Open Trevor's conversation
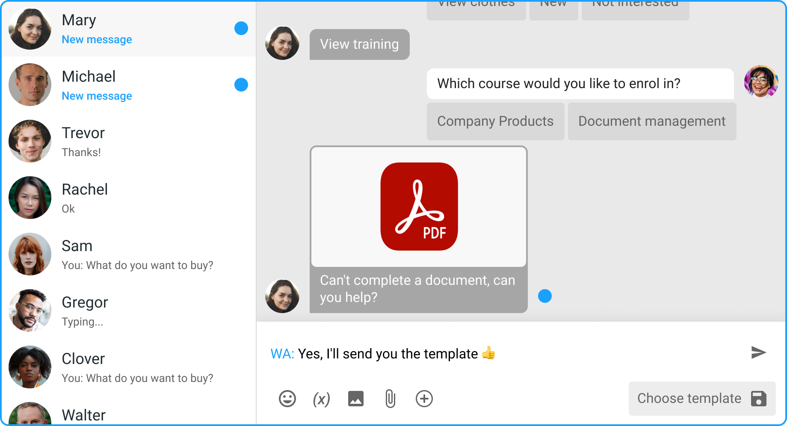 pyautogui.click(x=129, y=141)
